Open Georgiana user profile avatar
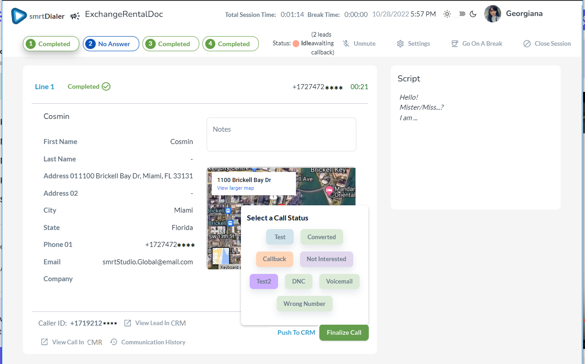Image resolution: width=585 pixels, height=364 pixels. (492, 14)
